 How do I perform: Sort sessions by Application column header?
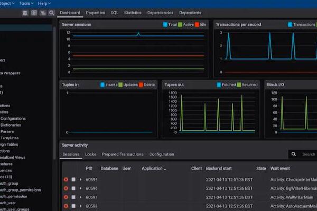point(152,169)
